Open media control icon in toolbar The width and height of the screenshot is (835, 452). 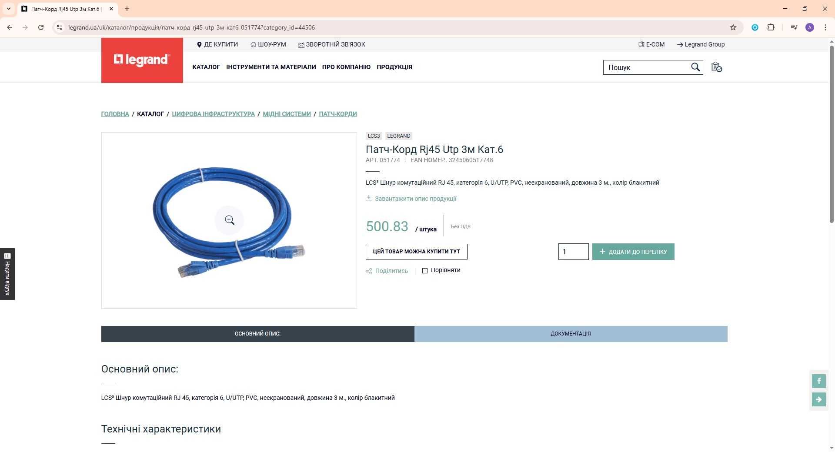pyautogui.click(x=794, y=27)
